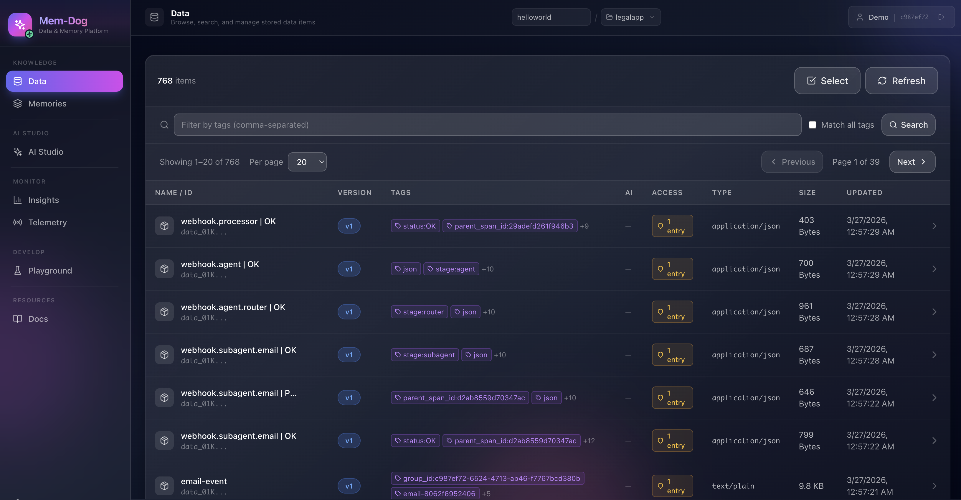The image size is (961, 500).
Task: Open the Data sidebar item
Action: click(65, 81)
